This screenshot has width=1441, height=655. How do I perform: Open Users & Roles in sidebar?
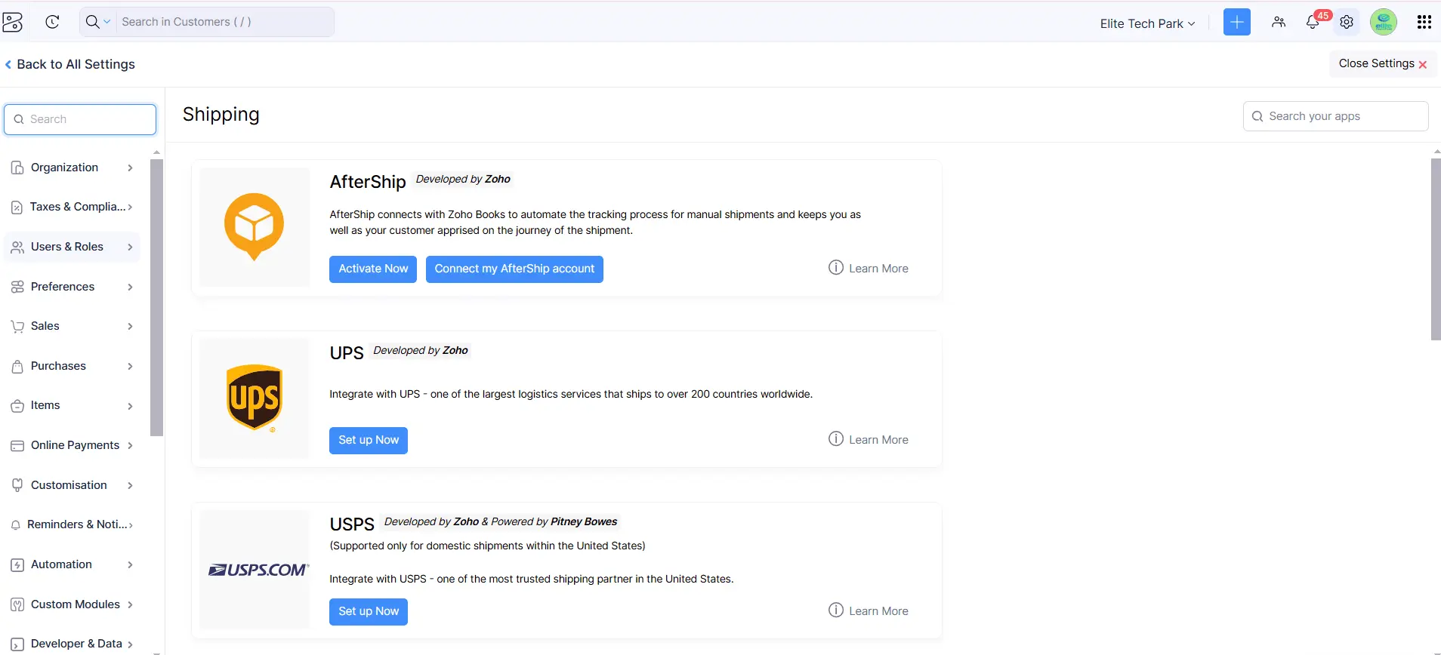point(72,247)
